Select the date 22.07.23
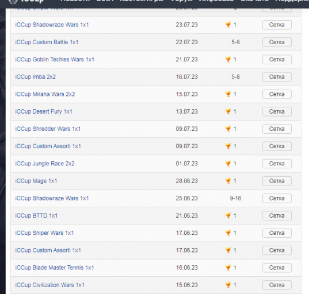309x294 pixels. click(187, 42)
